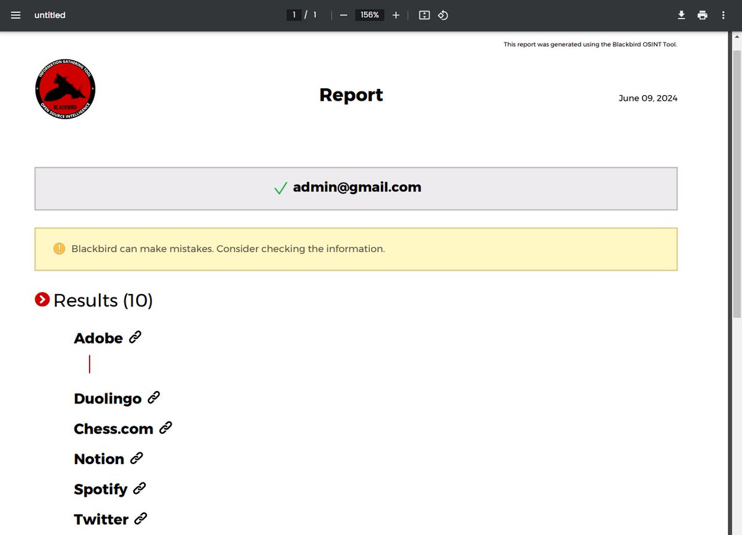
Task: Click the zoom out minus button
Action: (343, 15)
